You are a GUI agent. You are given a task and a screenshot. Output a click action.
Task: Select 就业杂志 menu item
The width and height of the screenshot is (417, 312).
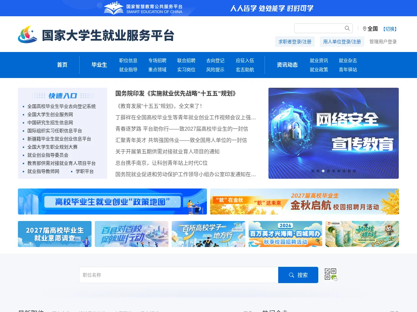348,60
